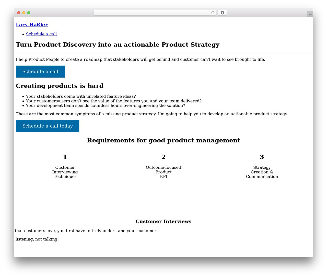
Task: Click the Creating products is hard heading
Action: pyautogui.click(x=60, y=86)
